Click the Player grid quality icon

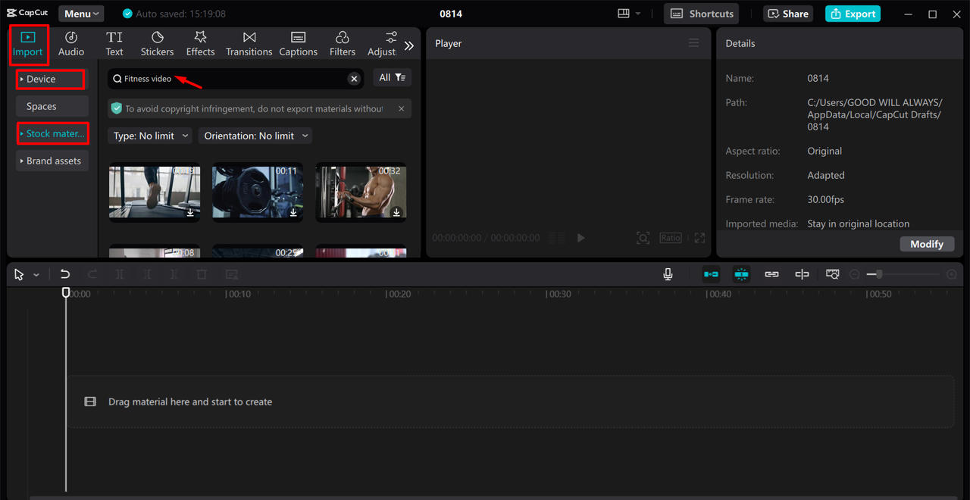tap(556, 238)
